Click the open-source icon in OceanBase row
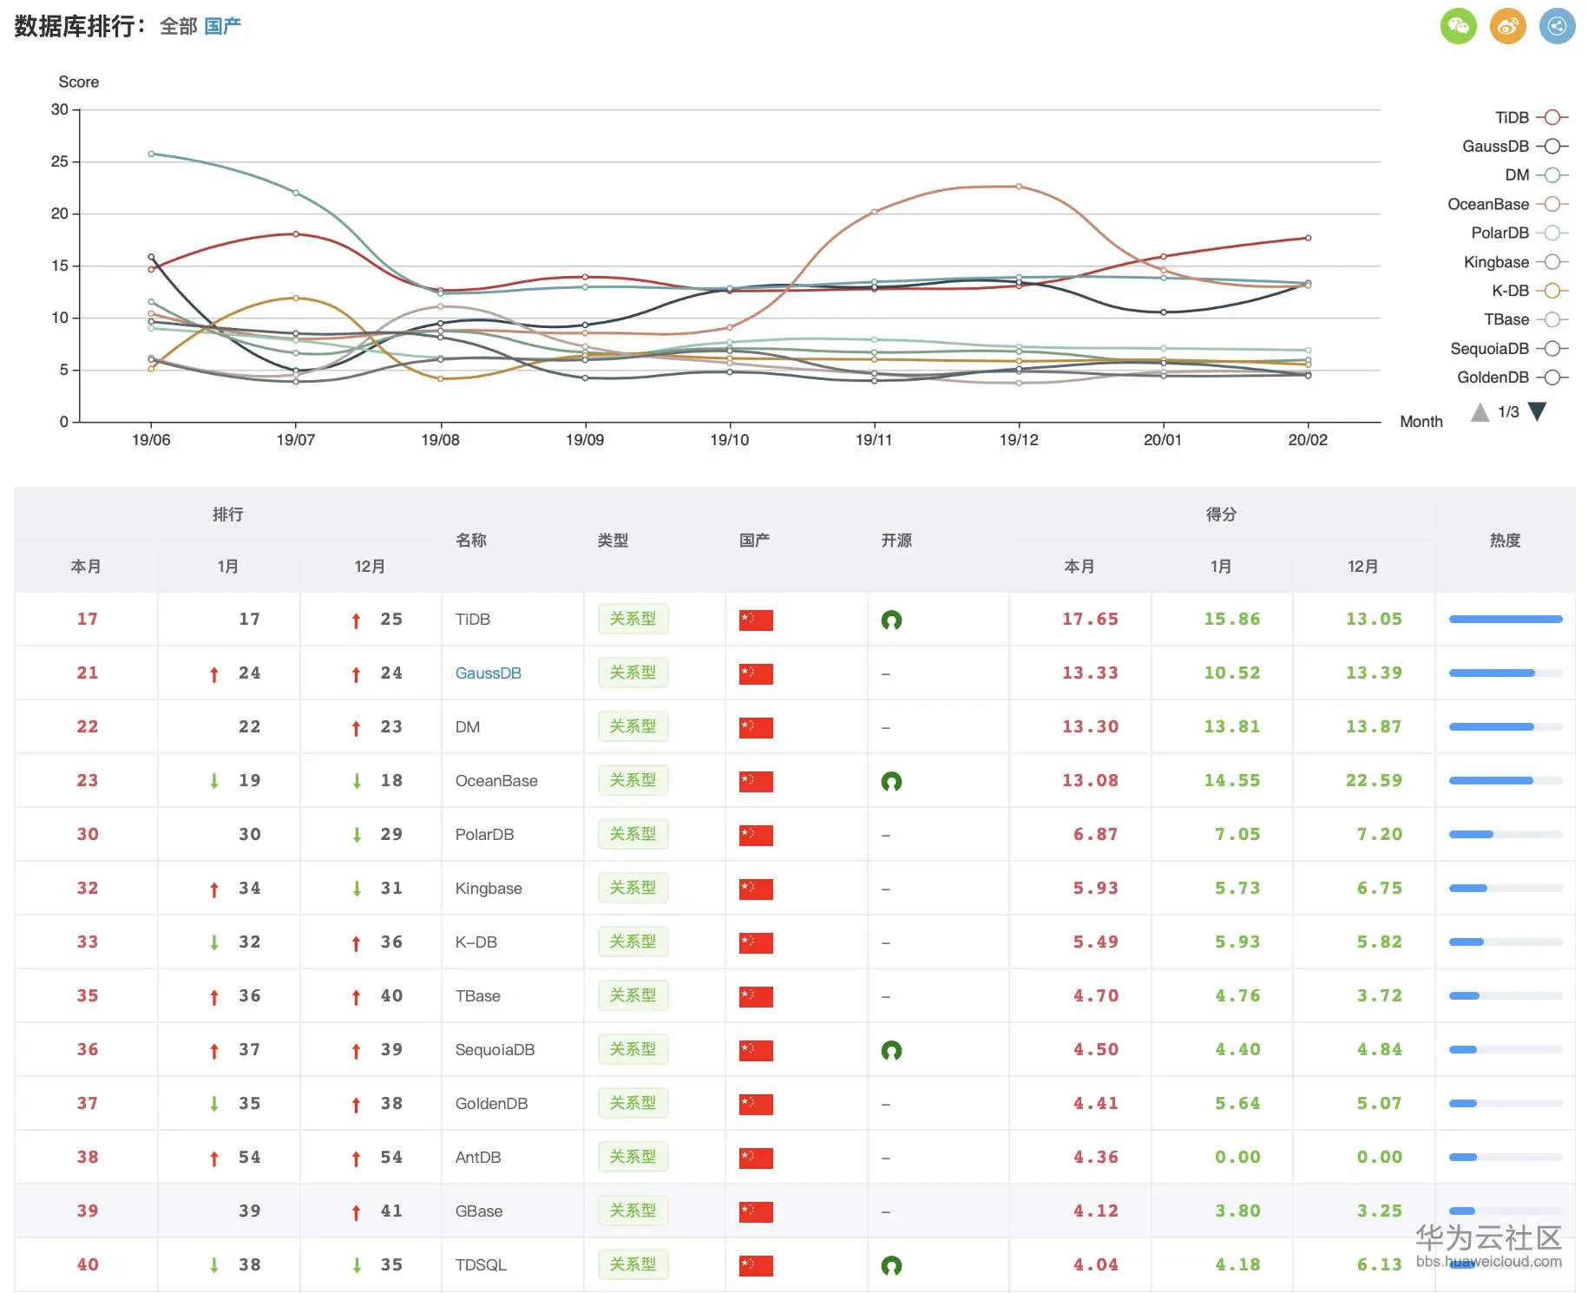The height and width of the screenshot is (1293, 1588). pos(891,781)
